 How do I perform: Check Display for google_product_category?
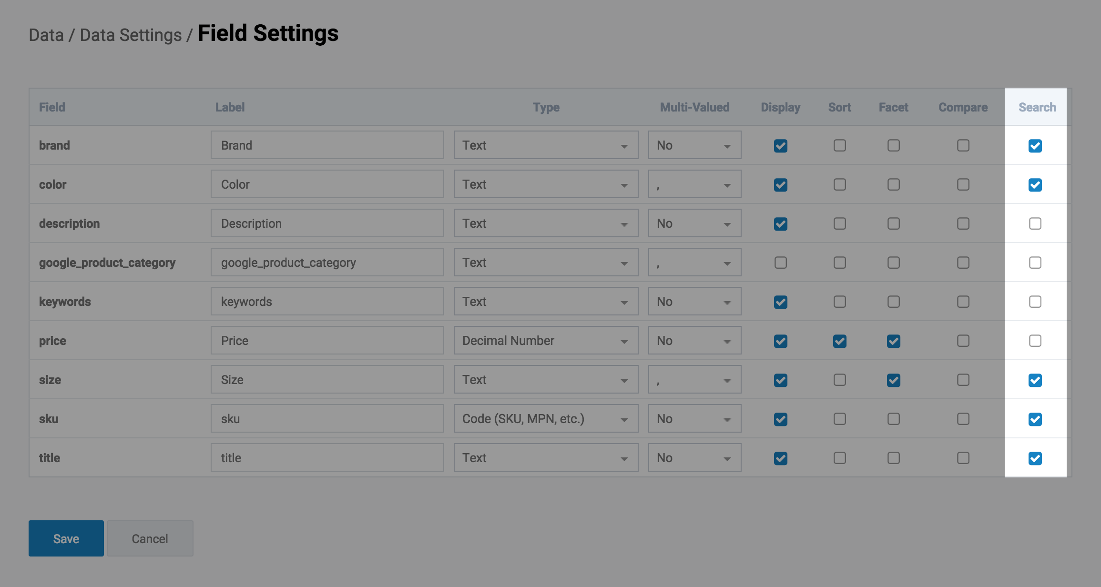click(780, 263)
